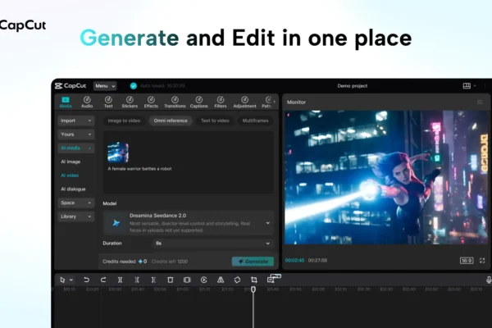The height and width of the screenshot is (328, 492).
Task: Open the Monitor panel hamburger menu
Action: point(481,102)
